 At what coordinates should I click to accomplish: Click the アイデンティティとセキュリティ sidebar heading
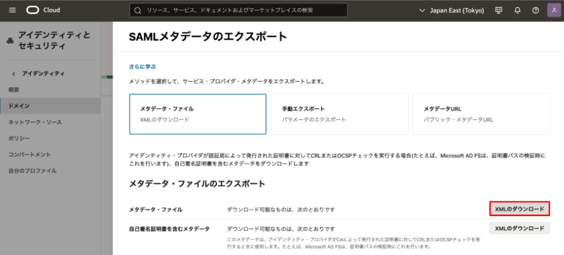(x=54, y=41)
